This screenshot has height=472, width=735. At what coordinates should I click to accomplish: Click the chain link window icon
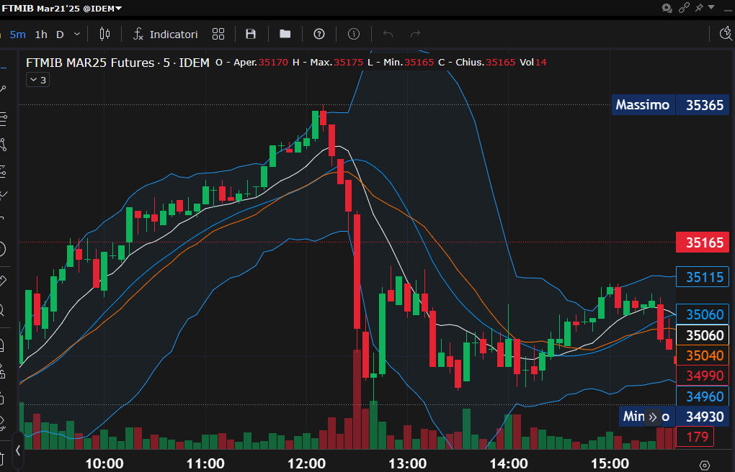(684, 7)
